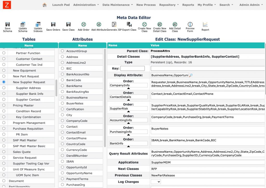Open the Report chart icon
The width and height of the screenshot is (266, 188).
[205, 24]
